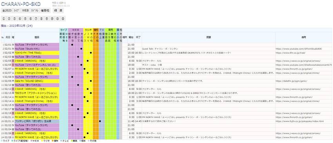
Task: Open the fujitv pokapoka link
Action: (x=300, y=121)
